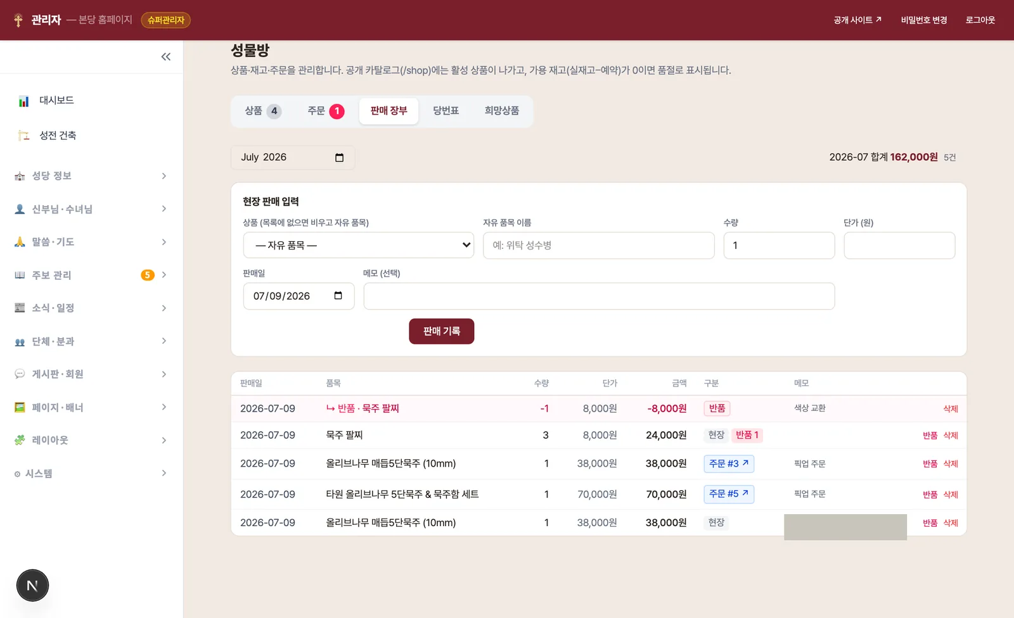Click 반품 on the 타원 올리브나무 세트 row
Viewport: 1014px width, 618px height.
pos(930,495)
